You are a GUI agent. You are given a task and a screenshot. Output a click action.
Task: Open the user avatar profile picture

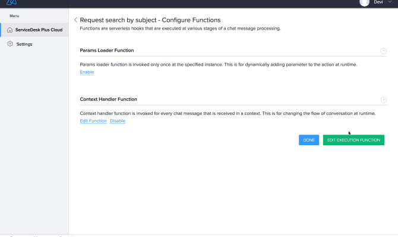click(x=365, y=2)
